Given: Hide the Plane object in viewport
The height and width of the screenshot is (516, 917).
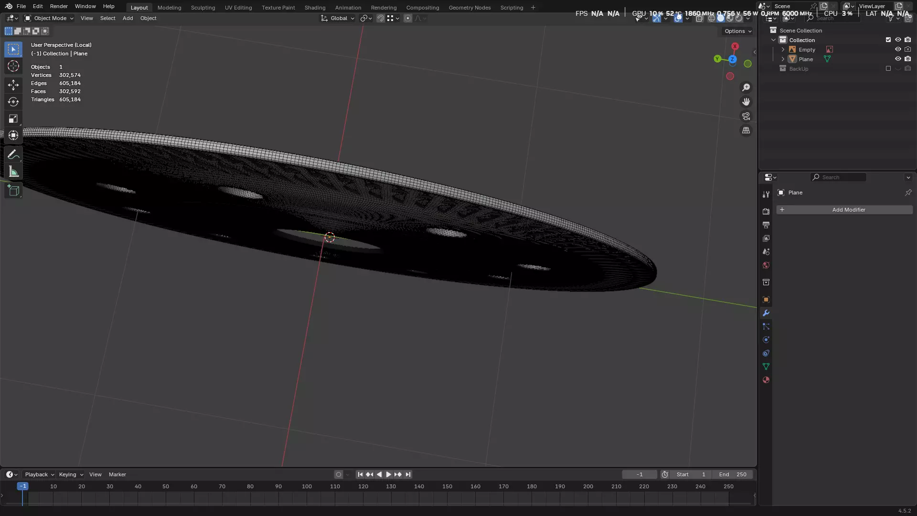Looking at the screenshot, I should 898,59.
